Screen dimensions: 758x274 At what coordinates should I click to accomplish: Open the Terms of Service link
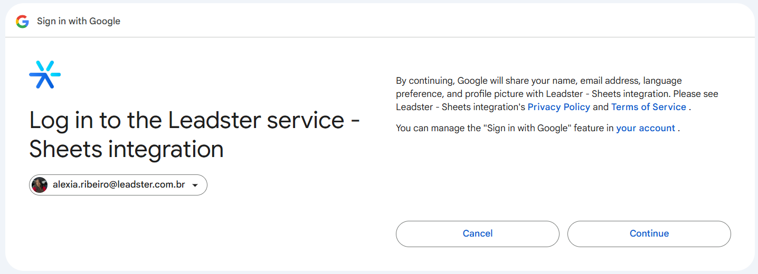point(649,107)
